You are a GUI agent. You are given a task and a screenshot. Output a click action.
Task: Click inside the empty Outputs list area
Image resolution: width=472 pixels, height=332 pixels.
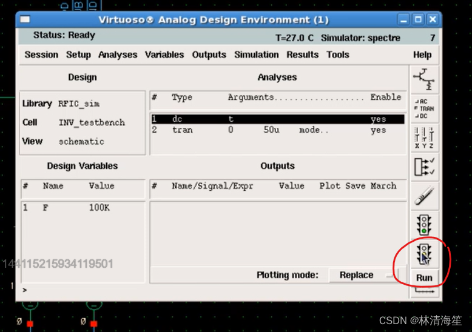click(277, 233)
